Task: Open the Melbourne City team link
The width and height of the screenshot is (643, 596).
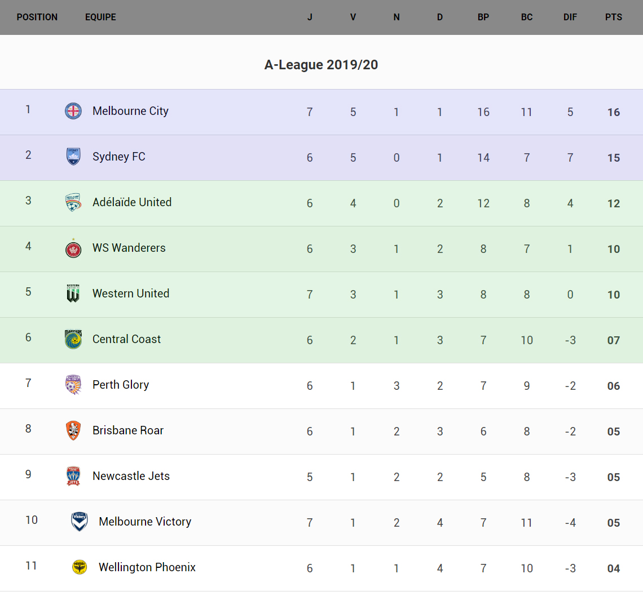Action: click(x=130, y=111)
